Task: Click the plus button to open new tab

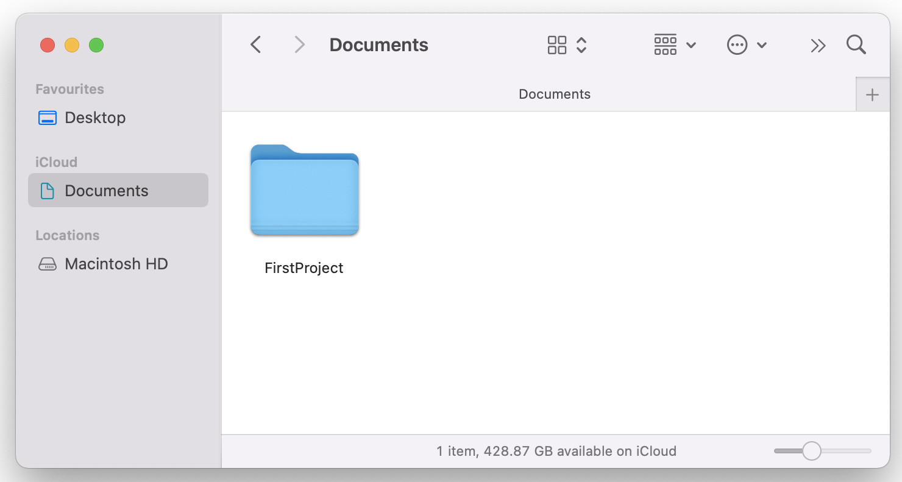Action: (x=872, y=94)
